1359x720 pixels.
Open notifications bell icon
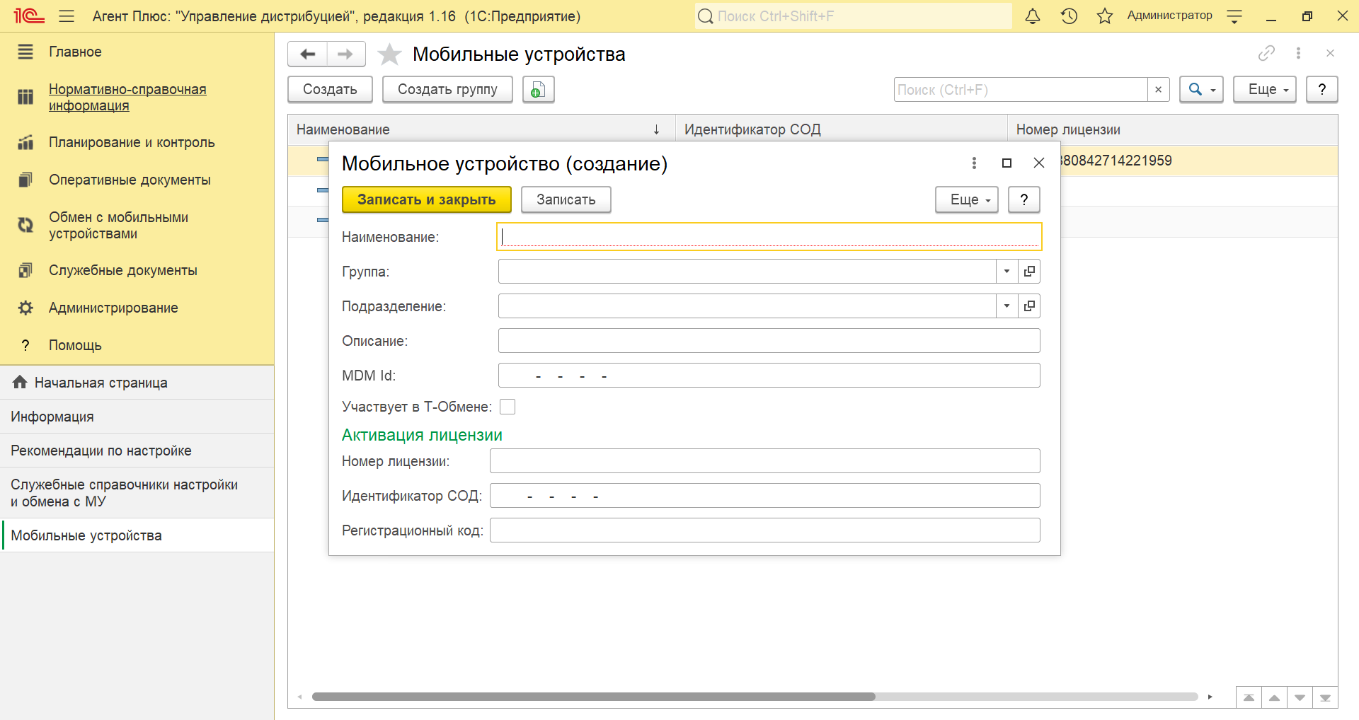point(1033,16)
